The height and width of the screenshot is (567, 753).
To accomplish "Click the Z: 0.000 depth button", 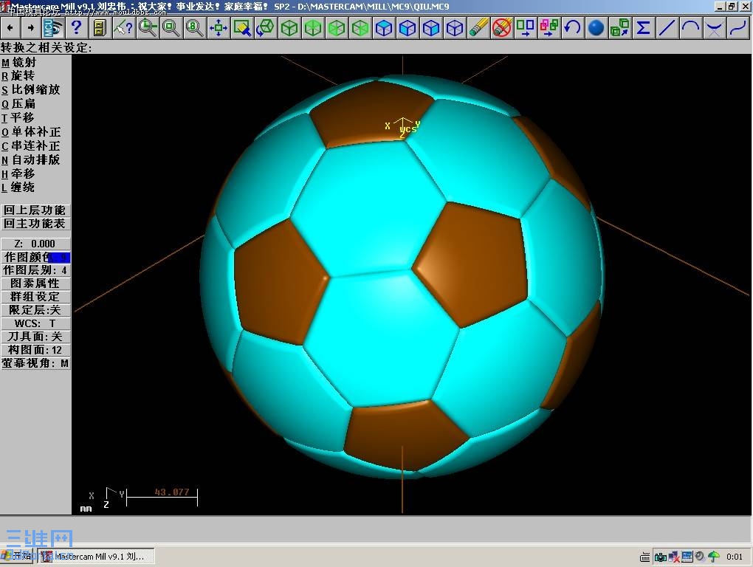I will [x=35, y=244].
